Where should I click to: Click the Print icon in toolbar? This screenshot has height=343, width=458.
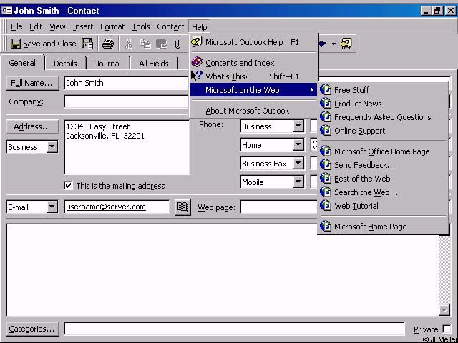pyautogui.click(x=108, y=44)
